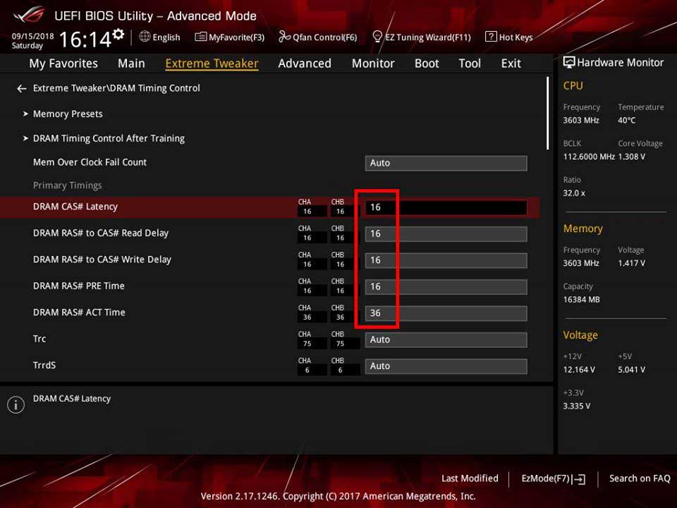Go to Boot tab
677x508 pixels.
[427, 64]
